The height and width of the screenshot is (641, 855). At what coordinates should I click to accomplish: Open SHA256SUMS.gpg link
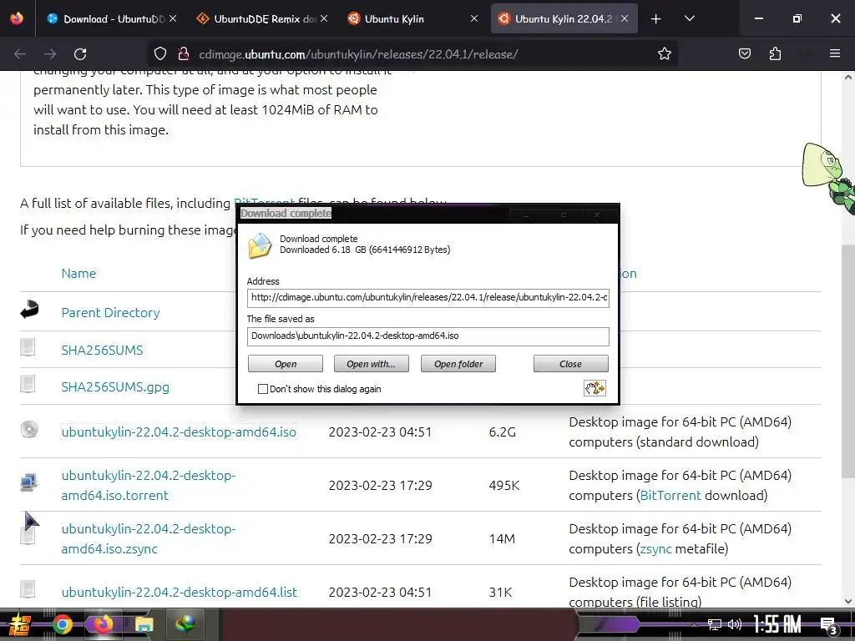pyautogui.click(x=115, y=387)
